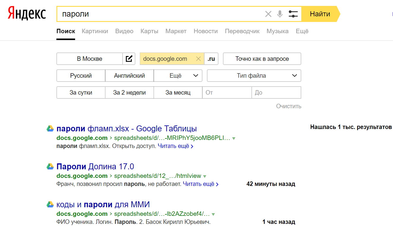Clear the search query with the X icon
393x236 pixels.
268,14
